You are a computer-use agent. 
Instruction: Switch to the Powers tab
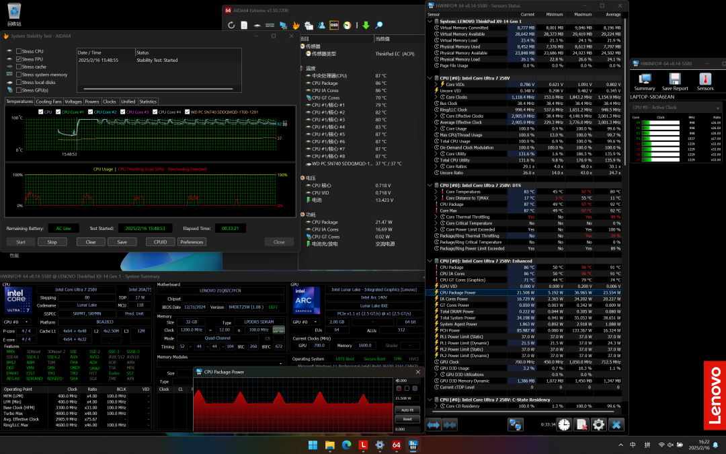click(91, 102)
